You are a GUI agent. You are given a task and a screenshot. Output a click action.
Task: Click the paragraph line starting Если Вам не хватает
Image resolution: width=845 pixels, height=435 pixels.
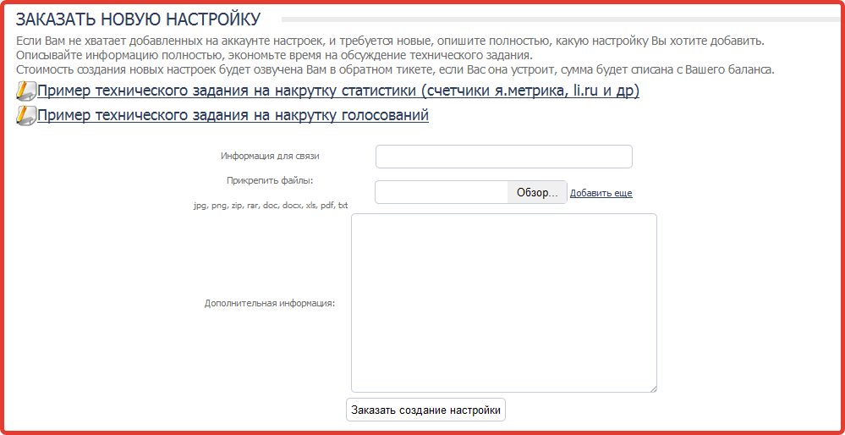[390, 41]
